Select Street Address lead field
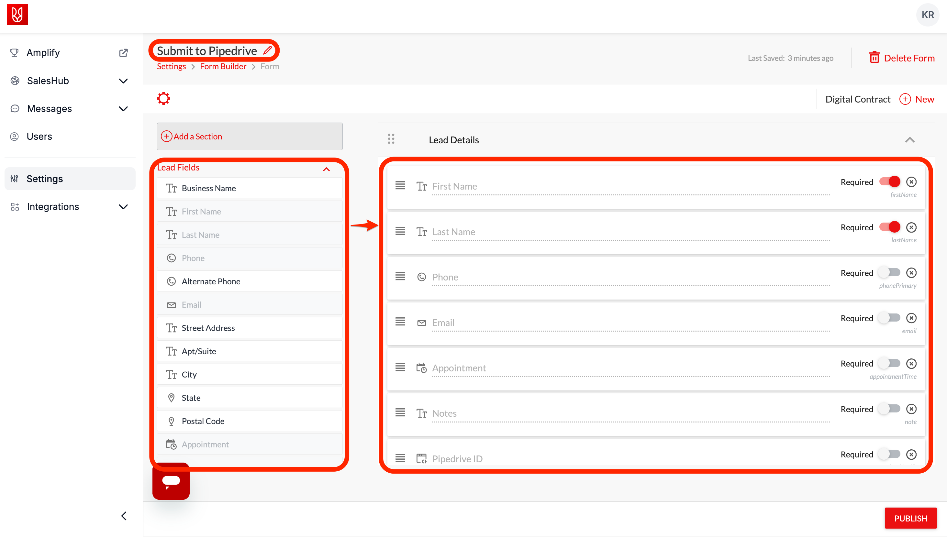The image size is (947, 537). pos(250,328)
